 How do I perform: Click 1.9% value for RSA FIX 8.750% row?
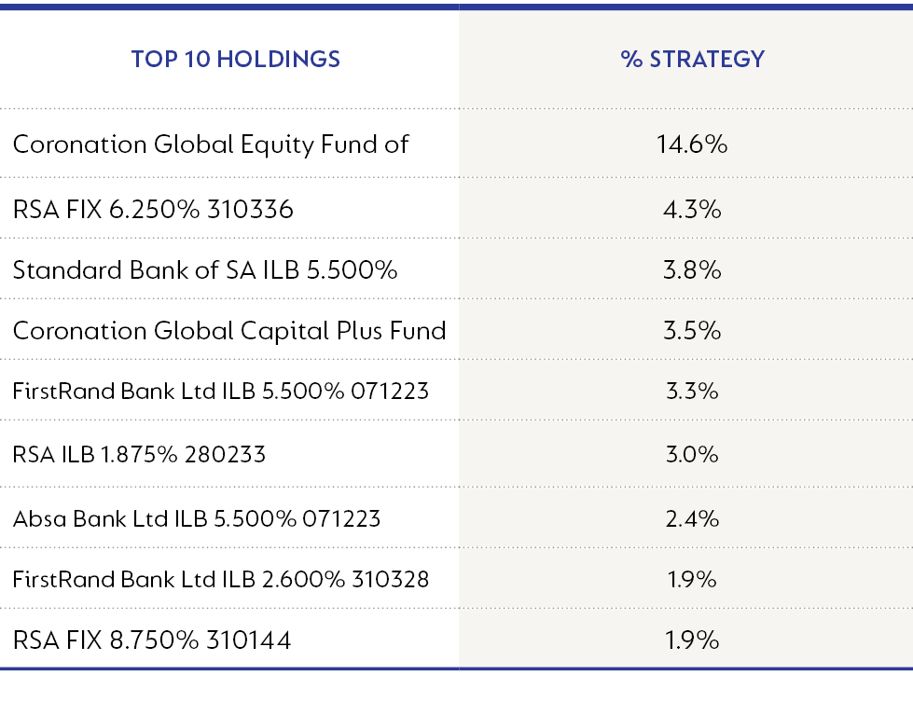pyautogui.click(x=692, y=640)
